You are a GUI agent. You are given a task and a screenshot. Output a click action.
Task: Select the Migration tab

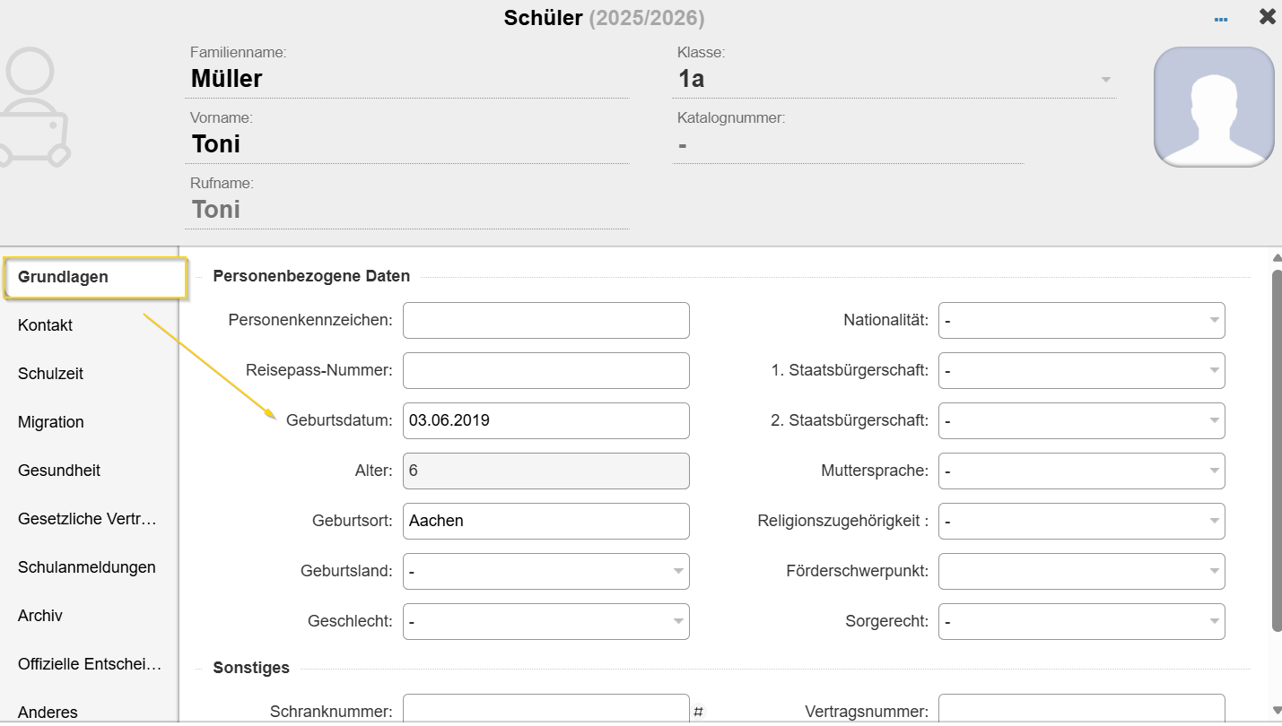51,422
